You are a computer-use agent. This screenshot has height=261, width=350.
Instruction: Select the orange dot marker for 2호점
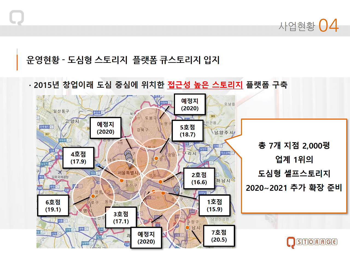(160, 182)
